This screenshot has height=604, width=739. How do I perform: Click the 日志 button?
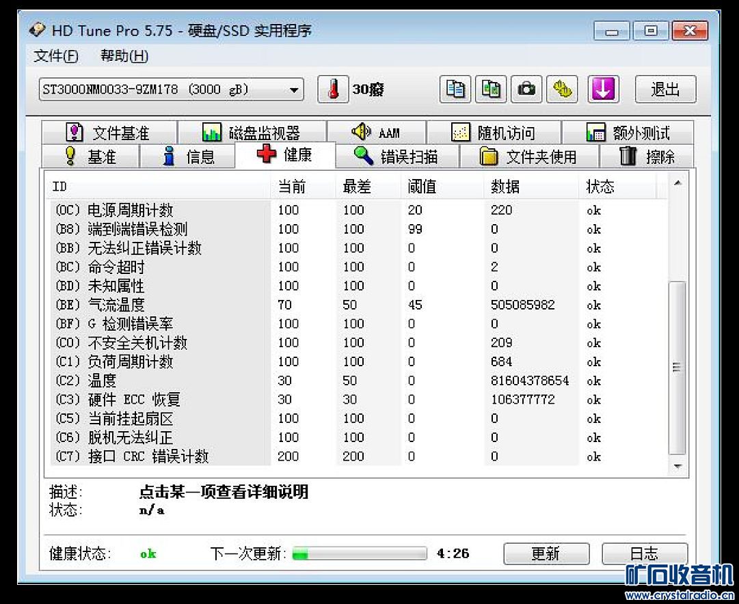pos(644,553)
